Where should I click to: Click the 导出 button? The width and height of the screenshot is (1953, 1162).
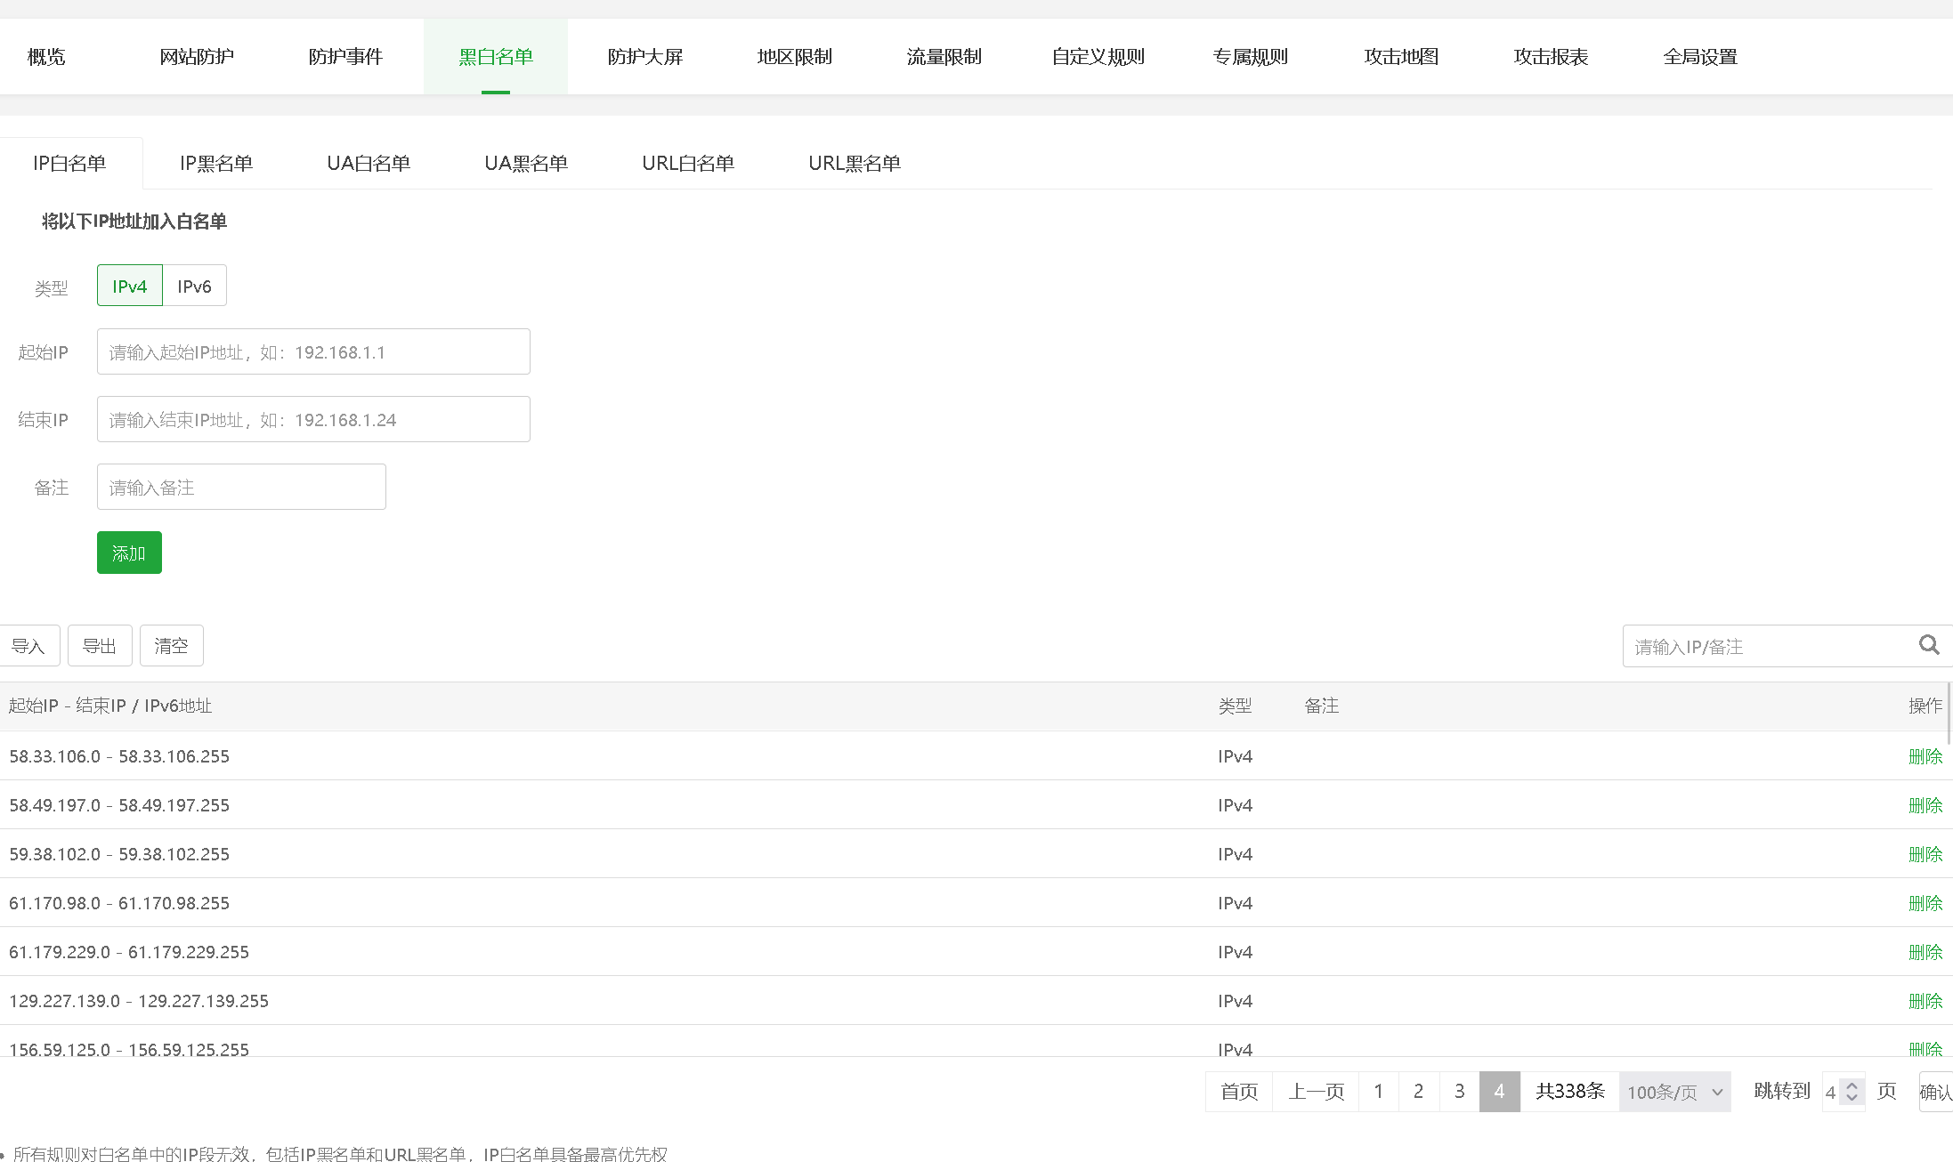pyautogui.click(x=100, y=646)
